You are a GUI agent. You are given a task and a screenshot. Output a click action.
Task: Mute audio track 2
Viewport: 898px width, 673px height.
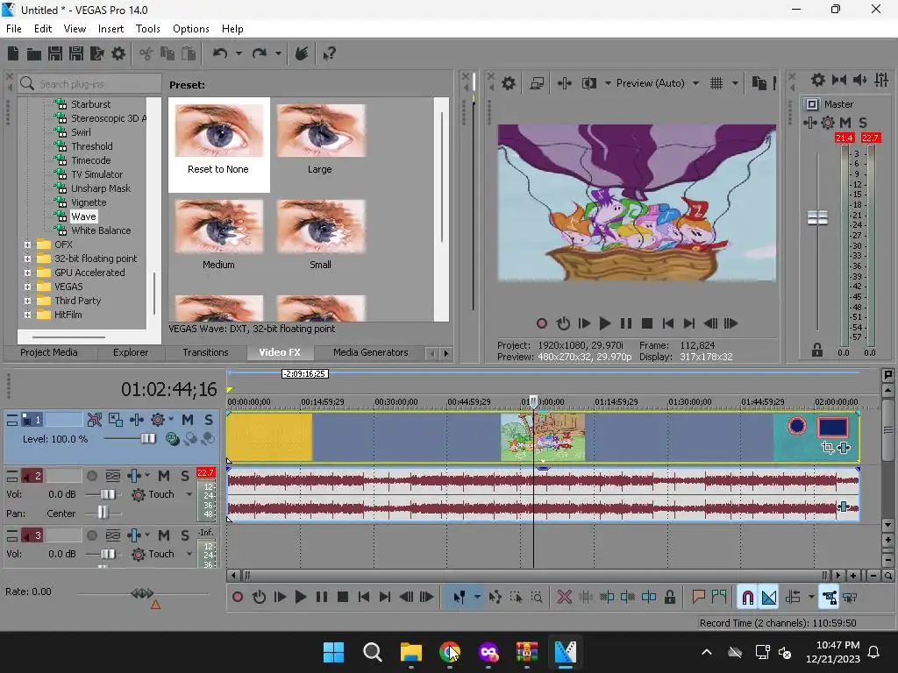[164, 476]
